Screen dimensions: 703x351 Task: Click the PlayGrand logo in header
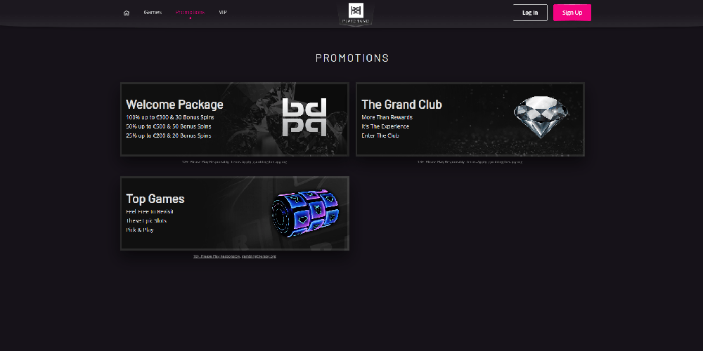[x=356, y=13]
